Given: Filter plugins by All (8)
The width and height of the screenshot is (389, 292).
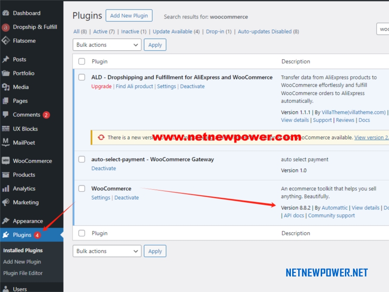Looking at the screenshot, I should pyautogui.click(x=80, y=32).
